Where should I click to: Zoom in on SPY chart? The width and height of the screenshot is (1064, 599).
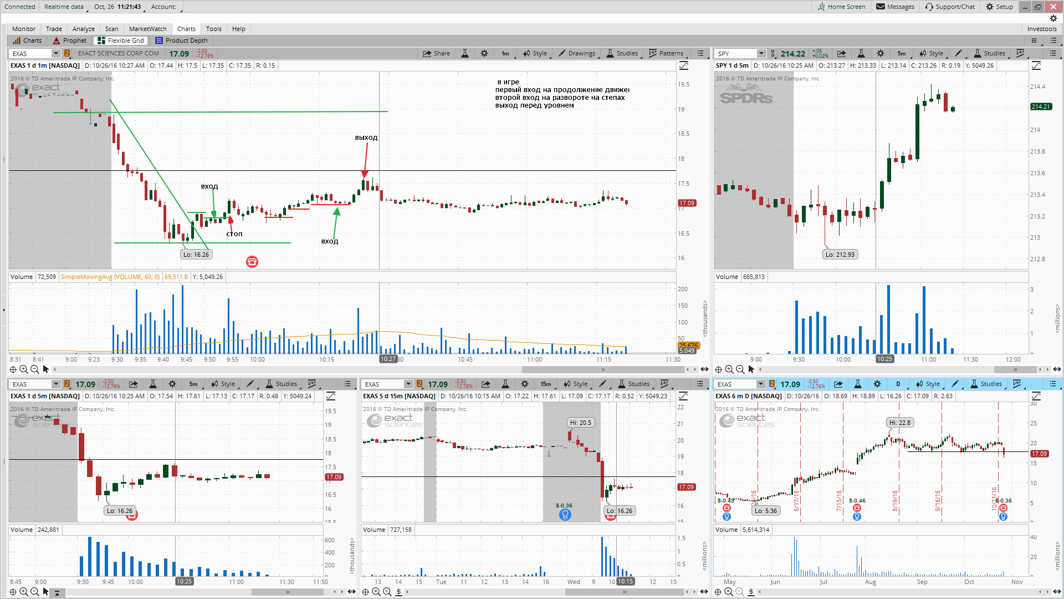click(729, 369)
